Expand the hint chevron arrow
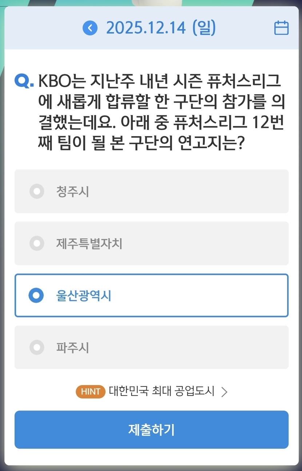This screenshot has height=471, width=302. point(224,392)
